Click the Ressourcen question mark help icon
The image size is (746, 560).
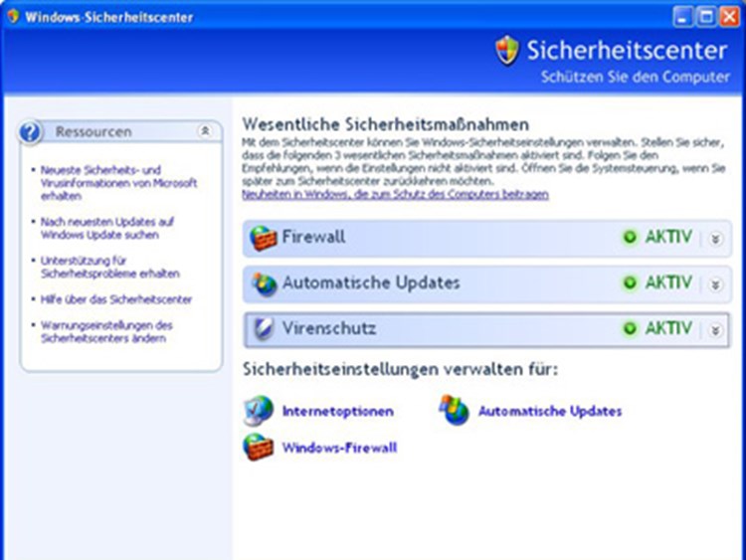(31, 131)
